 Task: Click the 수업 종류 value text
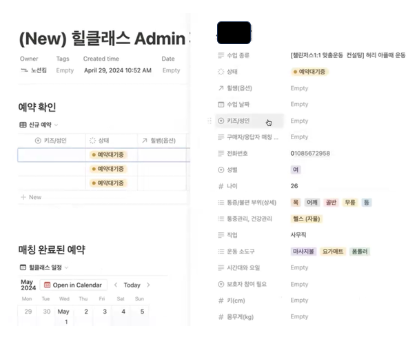coord(348,55)
